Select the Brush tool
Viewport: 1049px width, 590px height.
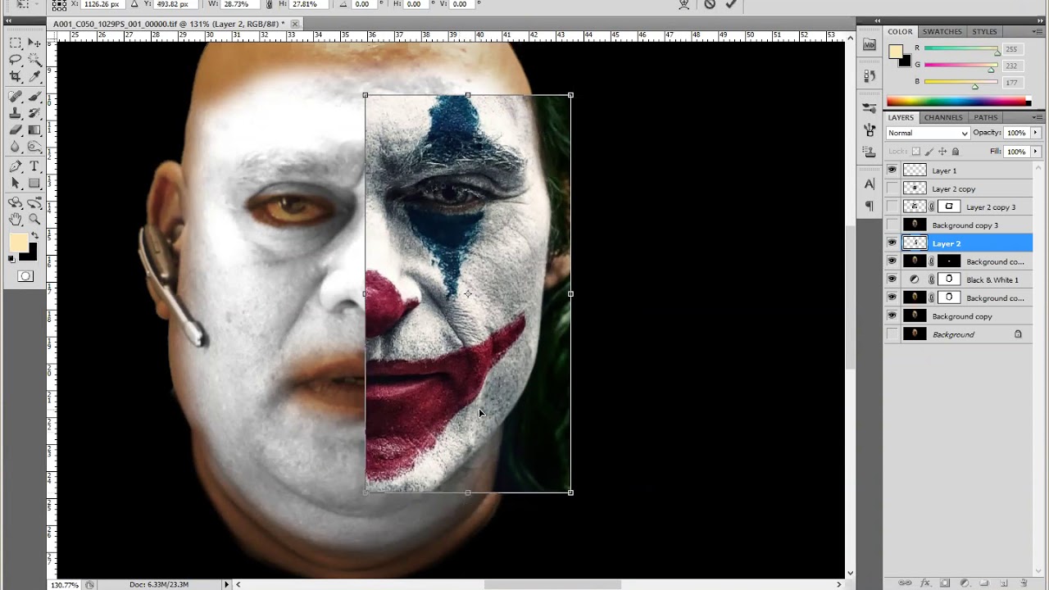(x=34, y=96)
